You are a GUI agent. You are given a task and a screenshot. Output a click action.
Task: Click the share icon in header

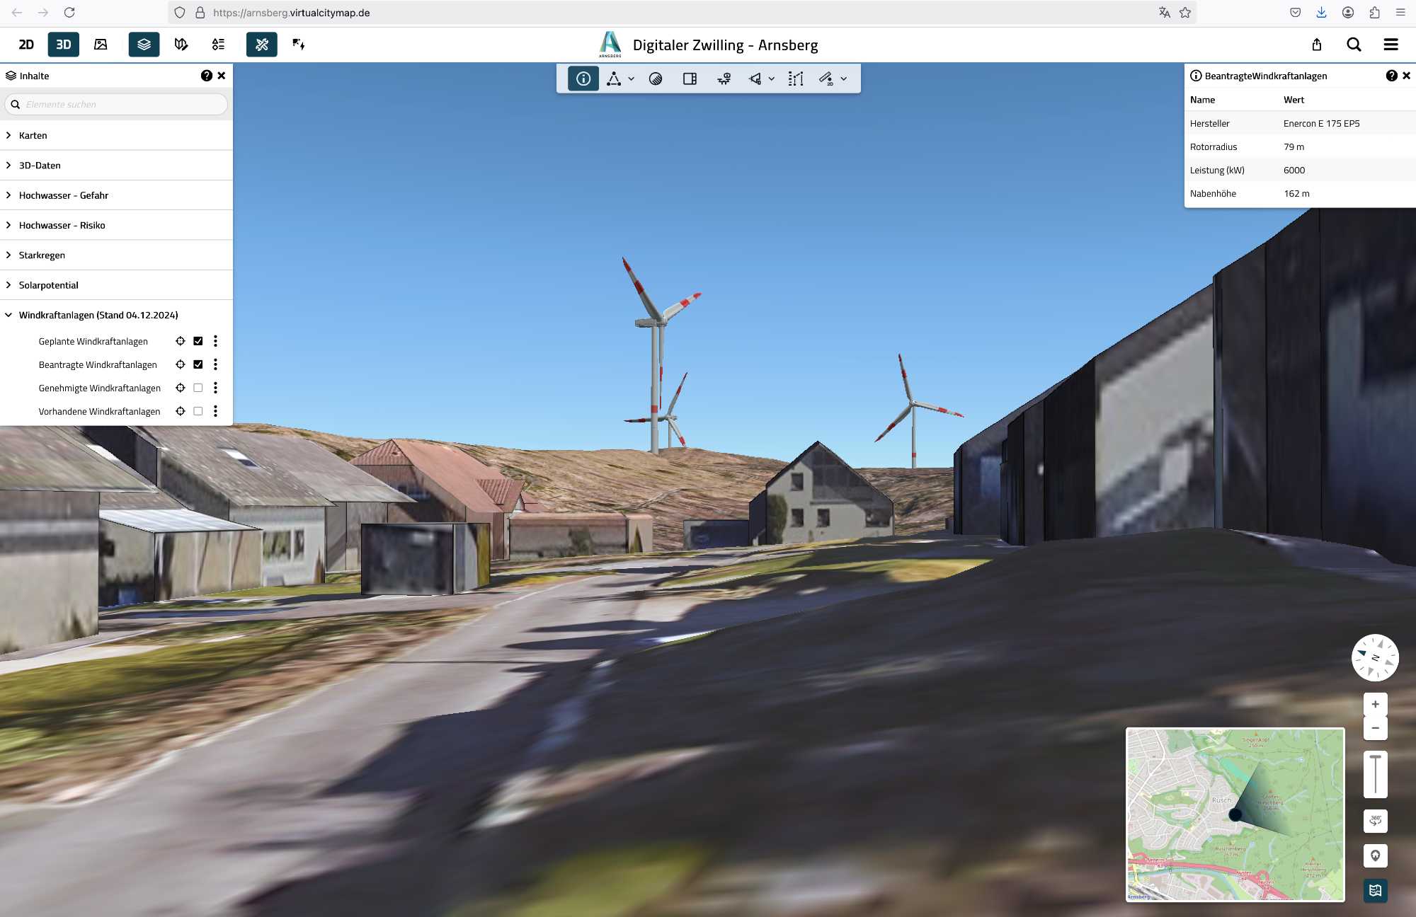(x=1317, y=45)
